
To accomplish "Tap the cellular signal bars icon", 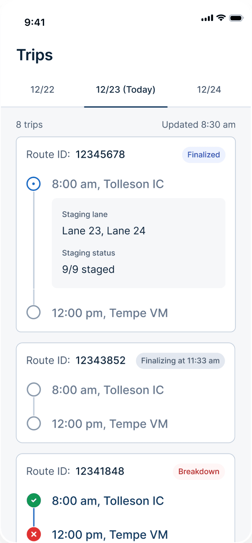I will pos(207,18).
